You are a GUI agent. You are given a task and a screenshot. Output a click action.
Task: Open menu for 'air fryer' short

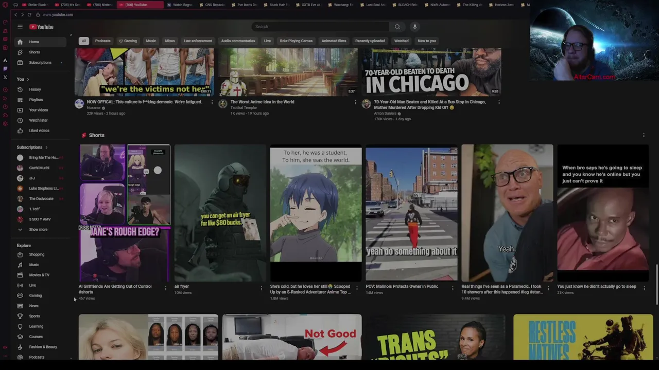tap(261, 288)
